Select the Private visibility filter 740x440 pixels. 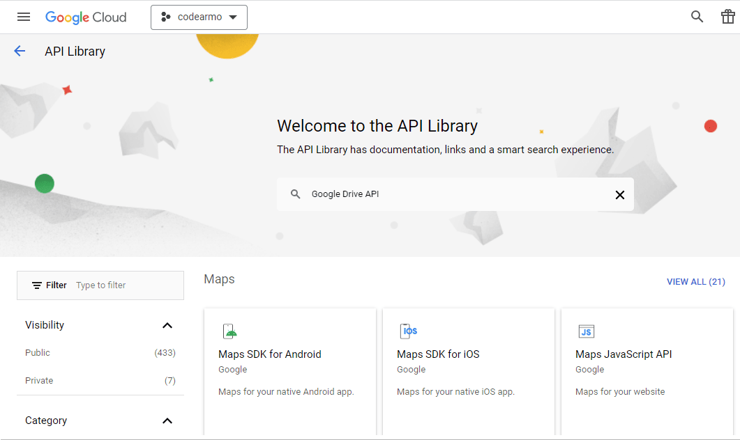(39, 381)
